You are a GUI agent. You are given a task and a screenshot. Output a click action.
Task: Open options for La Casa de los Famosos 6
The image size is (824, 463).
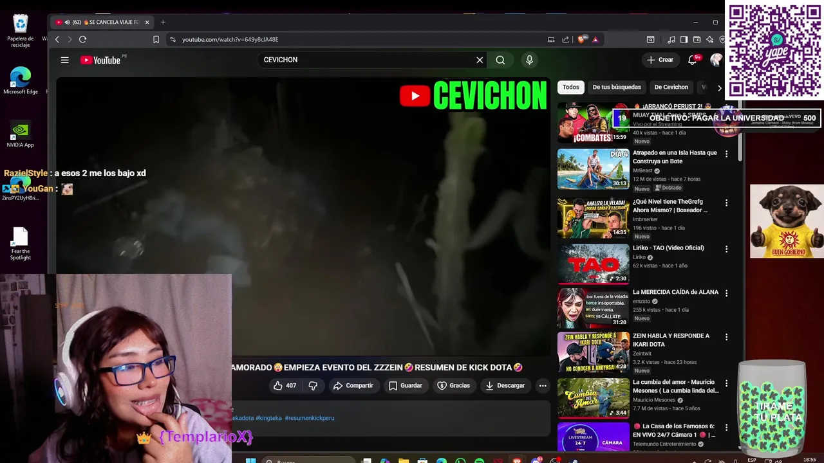pyautogui.click(x=726, y=427)
